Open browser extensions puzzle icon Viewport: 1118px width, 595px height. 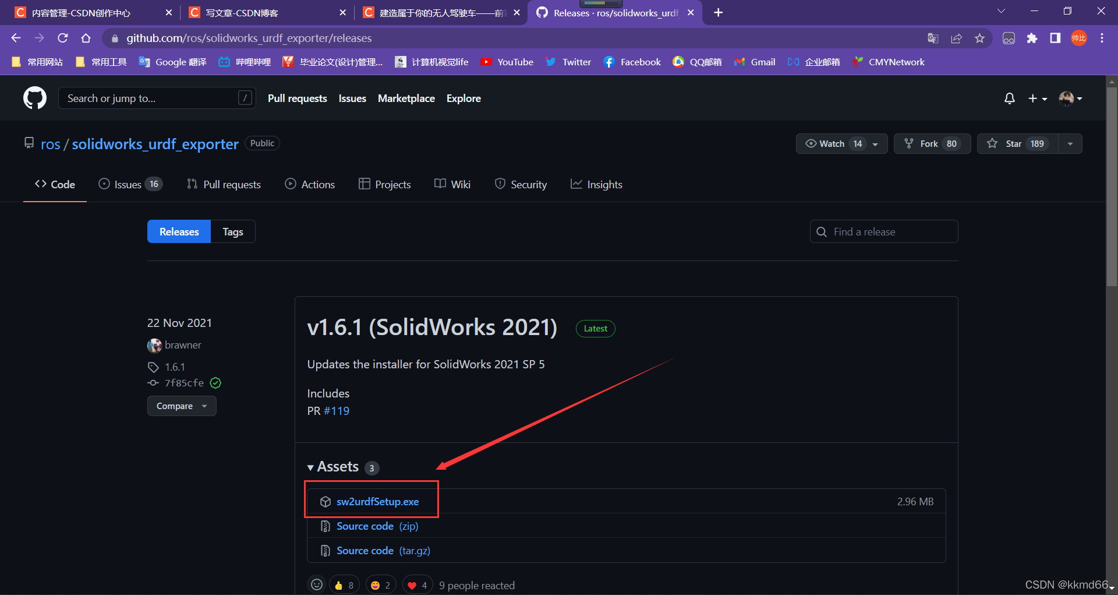[1032, 38]
